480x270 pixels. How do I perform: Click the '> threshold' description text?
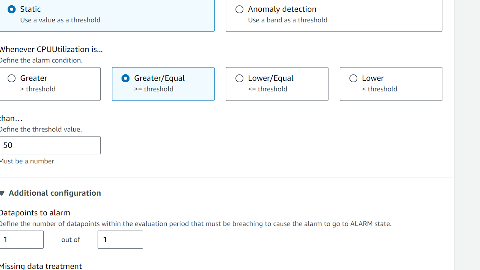click(x=38, y=89)
